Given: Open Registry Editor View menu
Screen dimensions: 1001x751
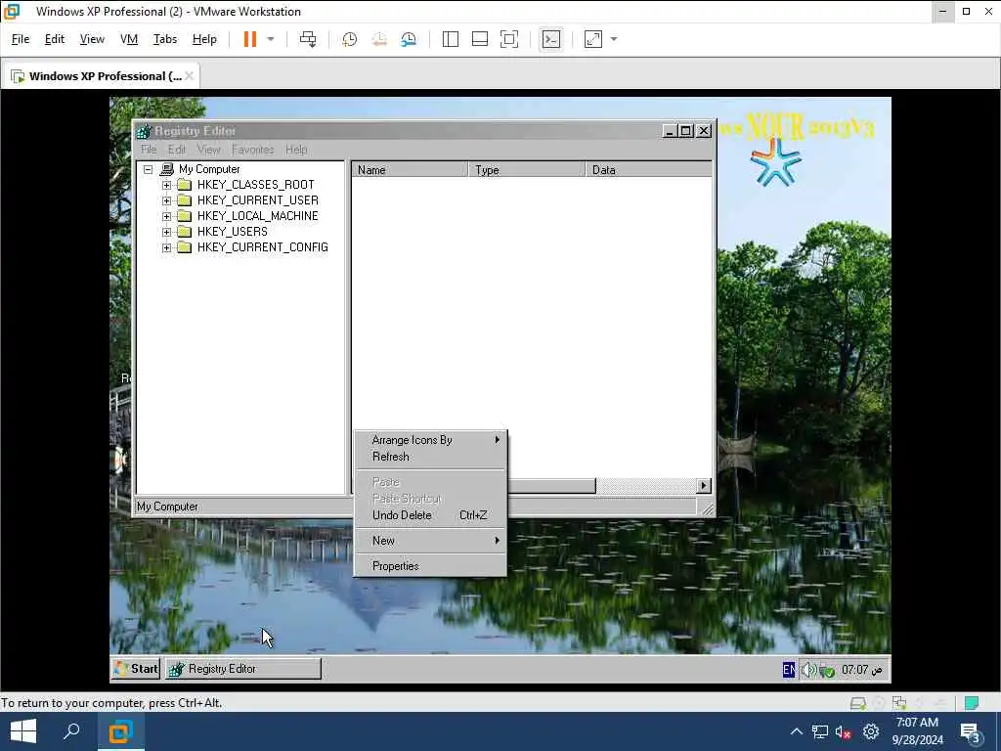Looking at the screenshot, I should (209, 150).
